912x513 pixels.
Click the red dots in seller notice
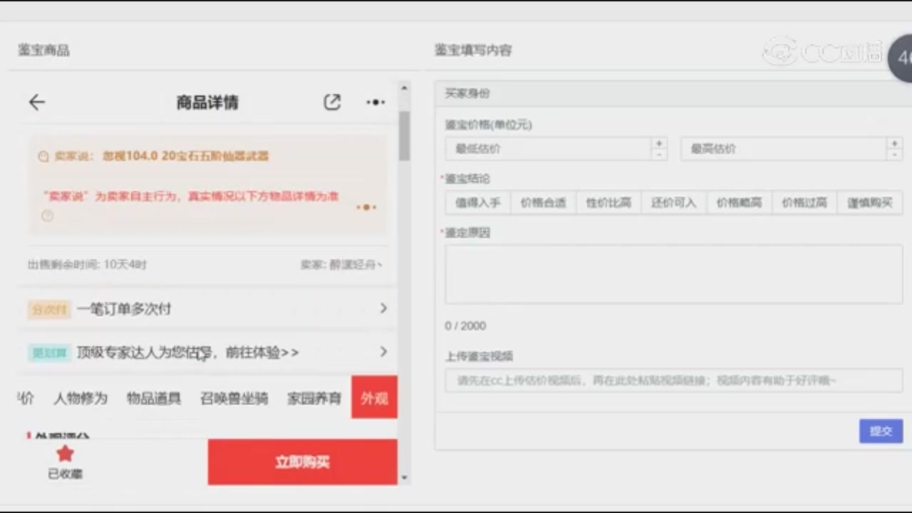[x=366, y=207]
